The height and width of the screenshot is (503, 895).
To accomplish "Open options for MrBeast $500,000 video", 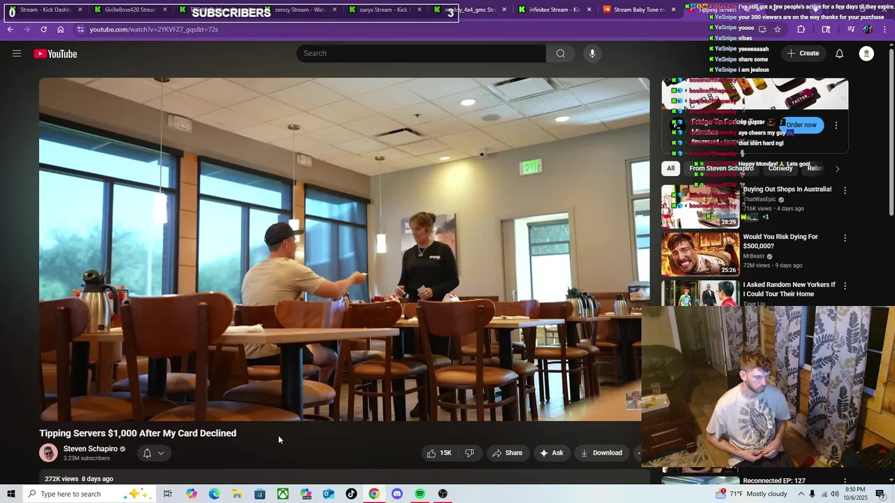I will (845, 238).
